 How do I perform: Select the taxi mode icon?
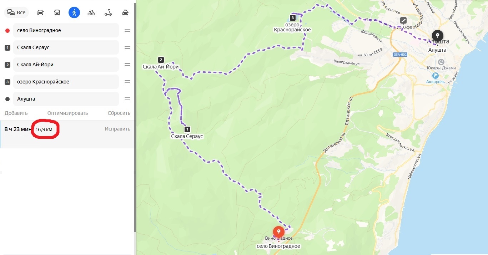[x=125, y=12]
